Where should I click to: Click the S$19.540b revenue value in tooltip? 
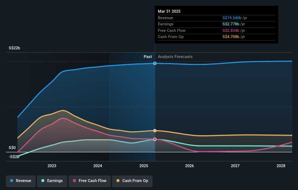coord(232,18)
